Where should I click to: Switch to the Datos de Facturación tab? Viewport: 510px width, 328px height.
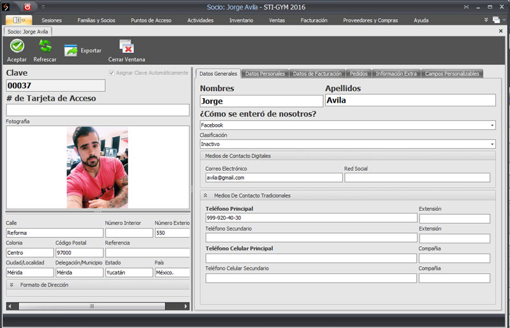pos(317,74)
